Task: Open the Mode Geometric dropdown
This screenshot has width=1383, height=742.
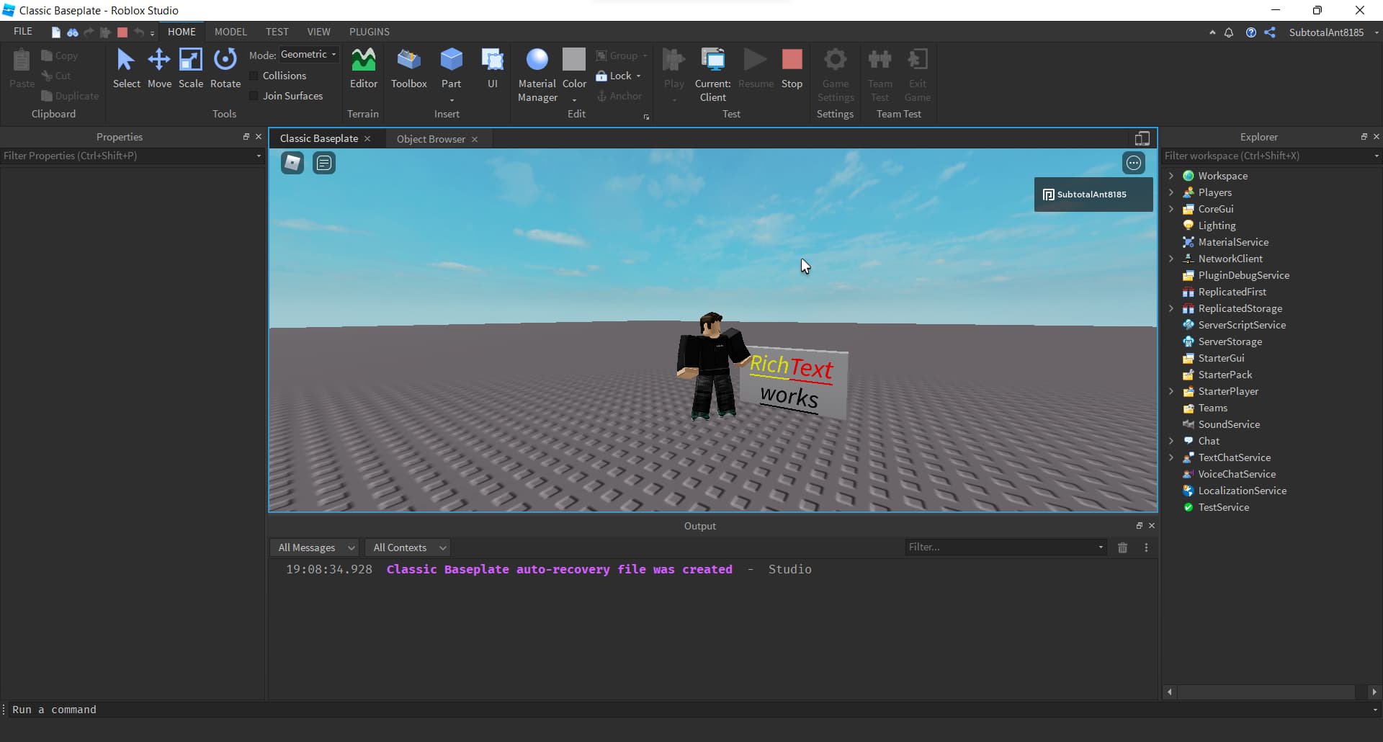Action: (308, 54)
